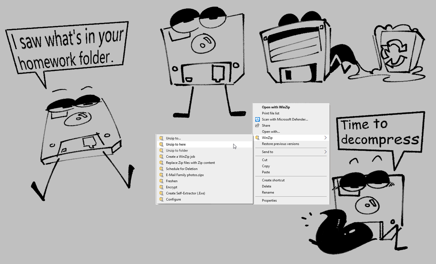This screenshot has width=436, height=264.
Task: Expand the Send to submenu arrow
Action: (325, 152)
